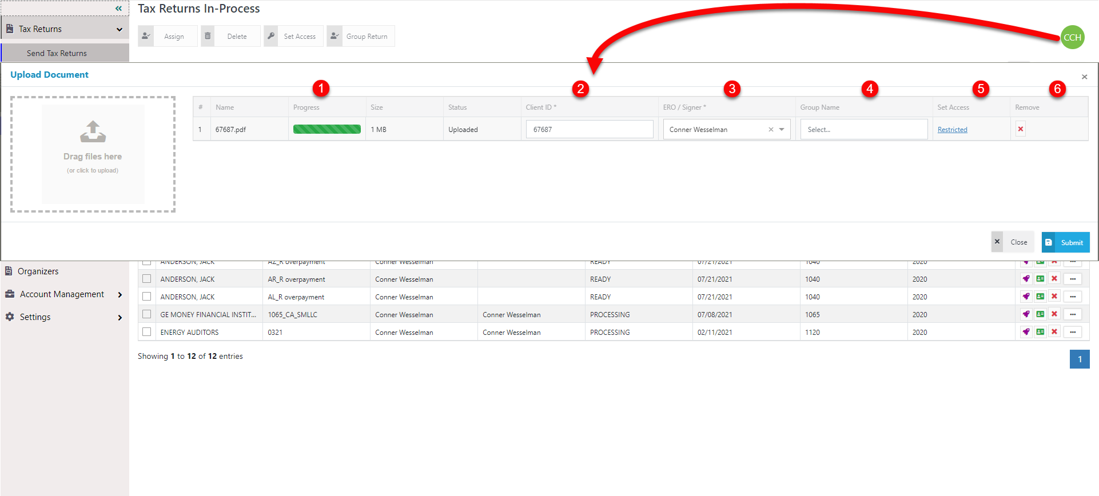1099x496 pixels.
Task: Click green ID card icon for GE MONEY row
Action: coord(1040,314)
